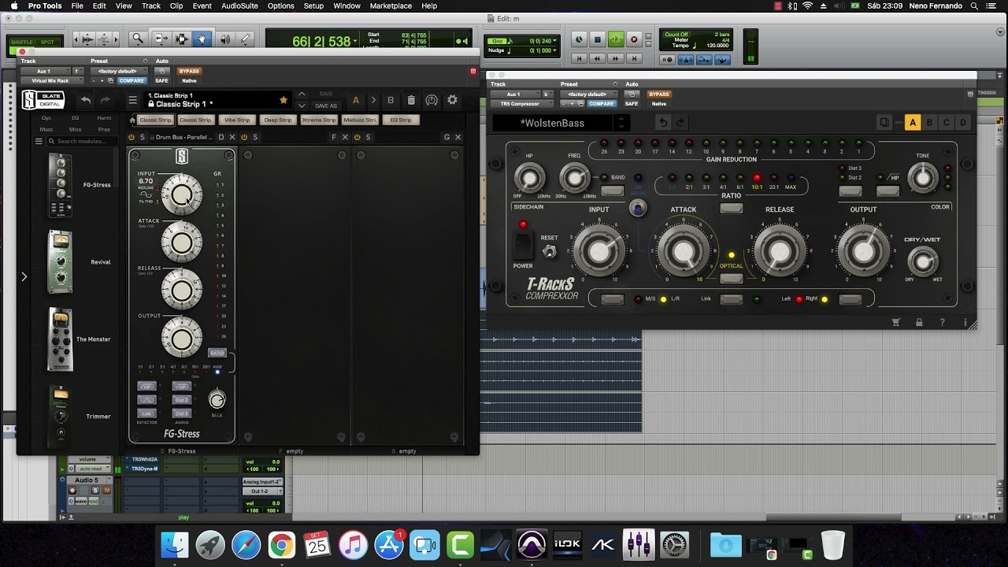
Task: Open the T-RackS shopping cart icon
Action: [895, 322]
